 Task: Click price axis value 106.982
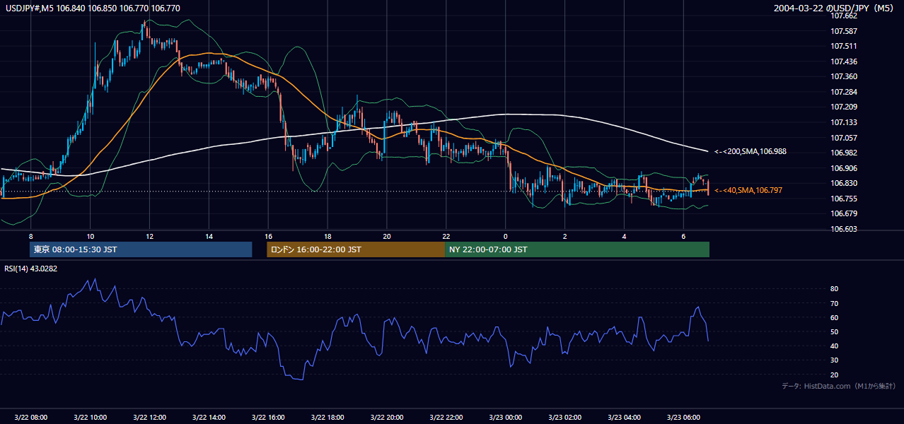coord(845,153)
